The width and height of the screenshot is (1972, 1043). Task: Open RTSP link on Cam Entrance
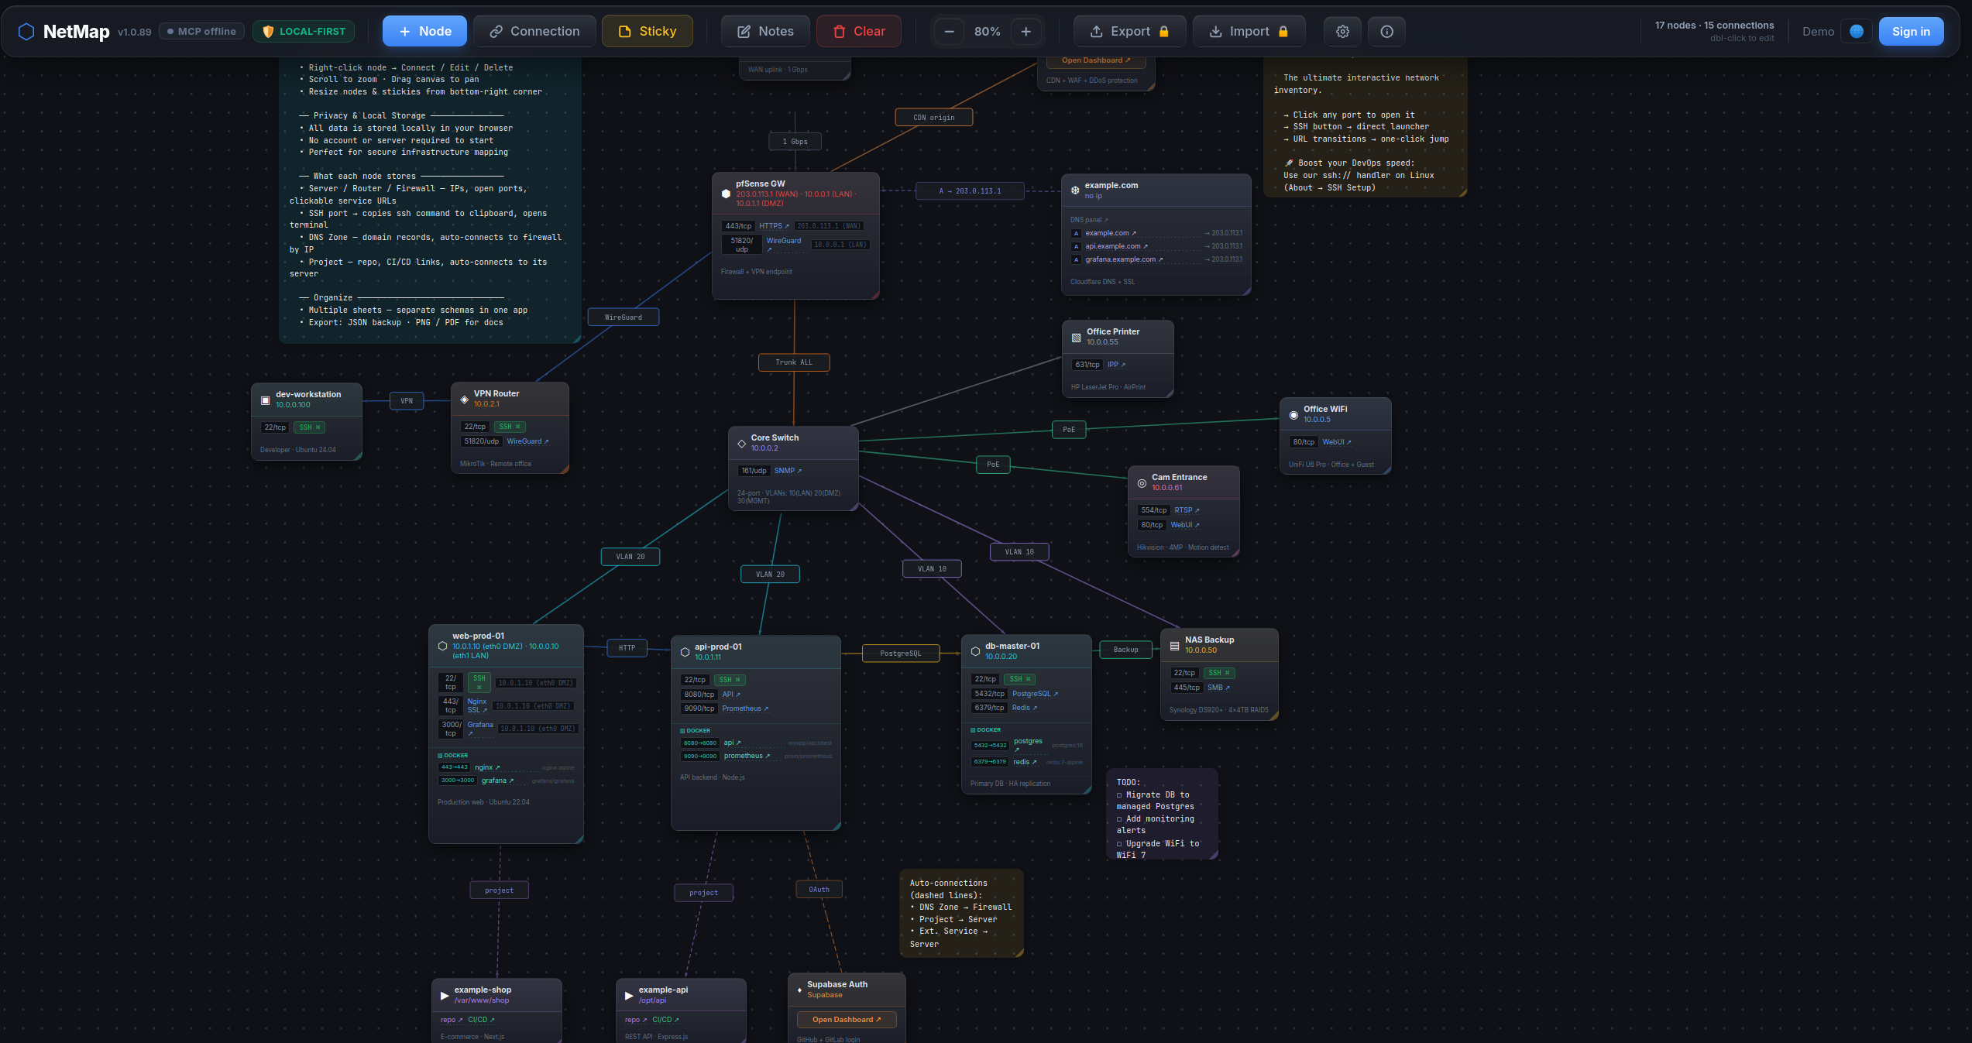point(1187,510)
